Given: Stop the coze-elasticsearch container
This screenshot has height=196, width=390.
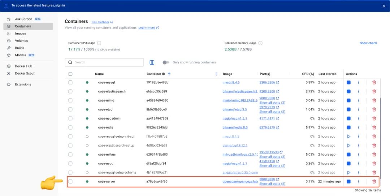Looking at the screenshot, I should [348, 91].
